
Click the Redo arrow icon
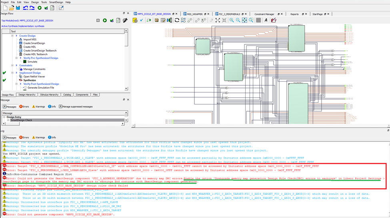tap(32, 8)
